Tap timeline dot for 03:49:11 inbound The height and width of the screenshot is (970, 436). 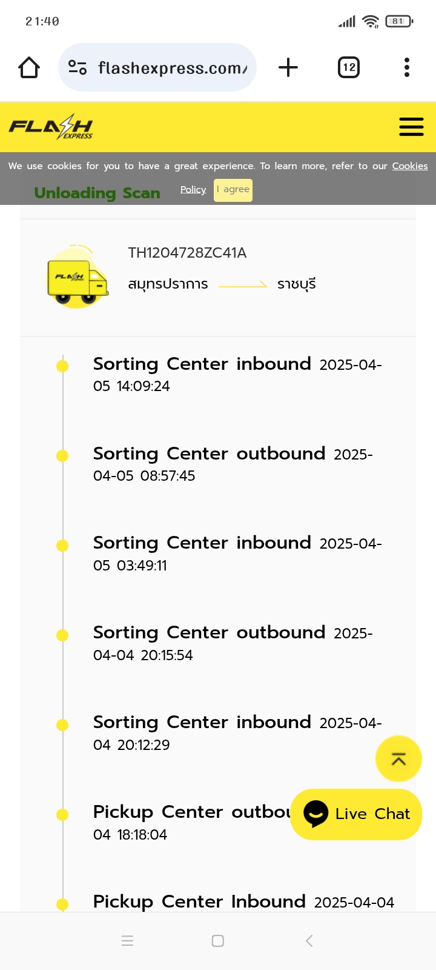(62, 546)
